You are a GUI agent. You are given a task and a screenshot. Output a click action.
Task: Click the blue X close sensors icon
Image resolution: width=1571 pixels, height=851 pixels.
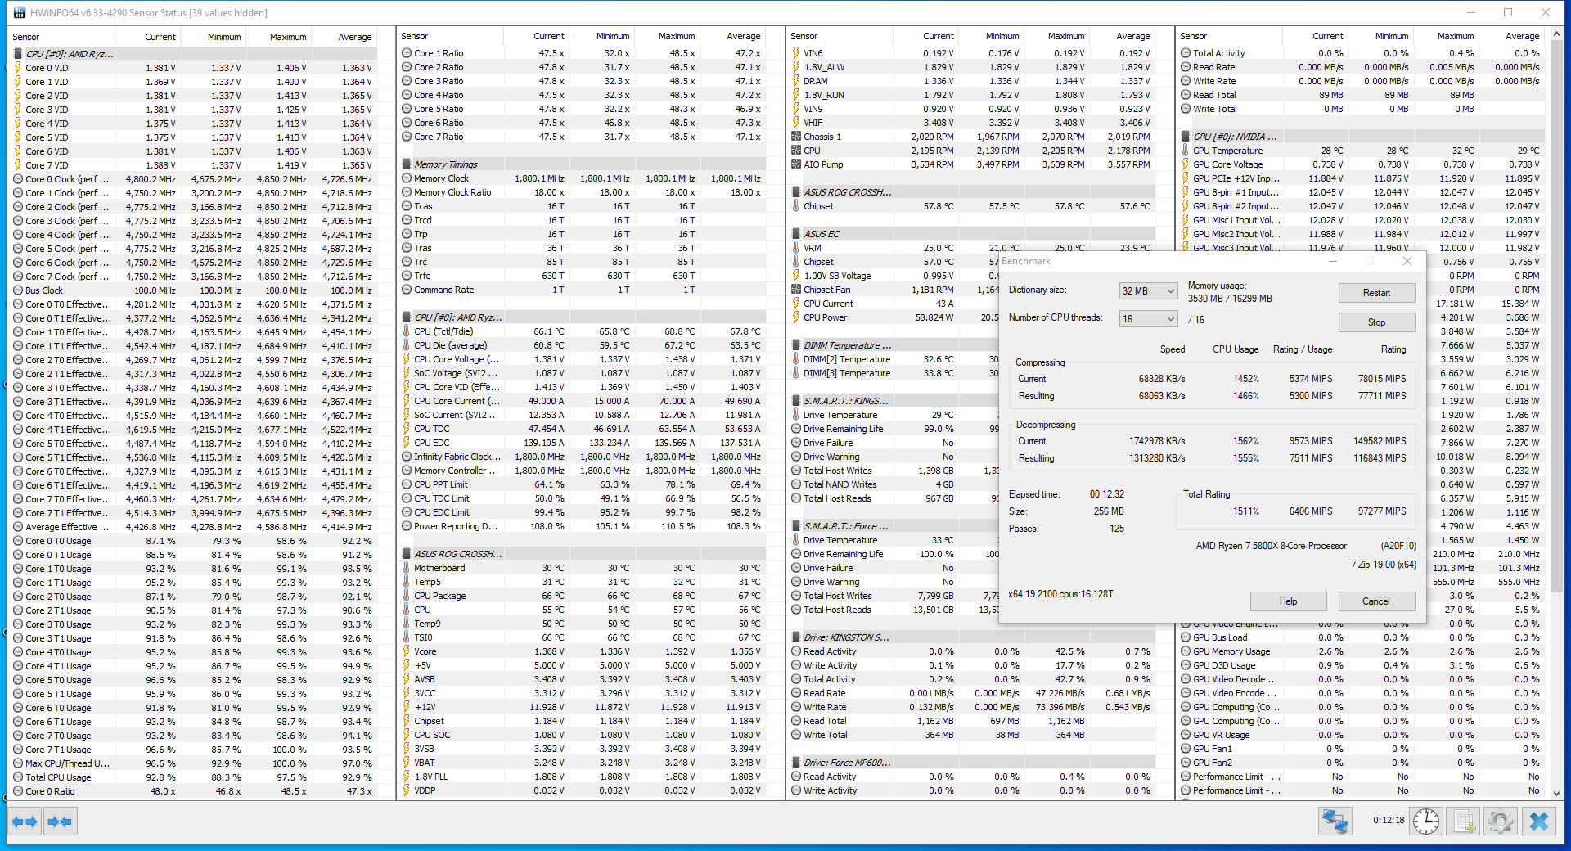[x=1539, y=822]
